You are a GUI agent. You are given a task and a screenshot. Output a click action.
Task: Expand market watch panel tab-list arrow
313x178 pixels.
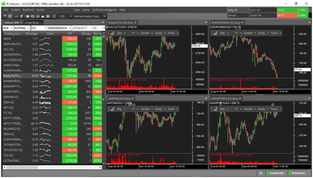tap(103, 23)
